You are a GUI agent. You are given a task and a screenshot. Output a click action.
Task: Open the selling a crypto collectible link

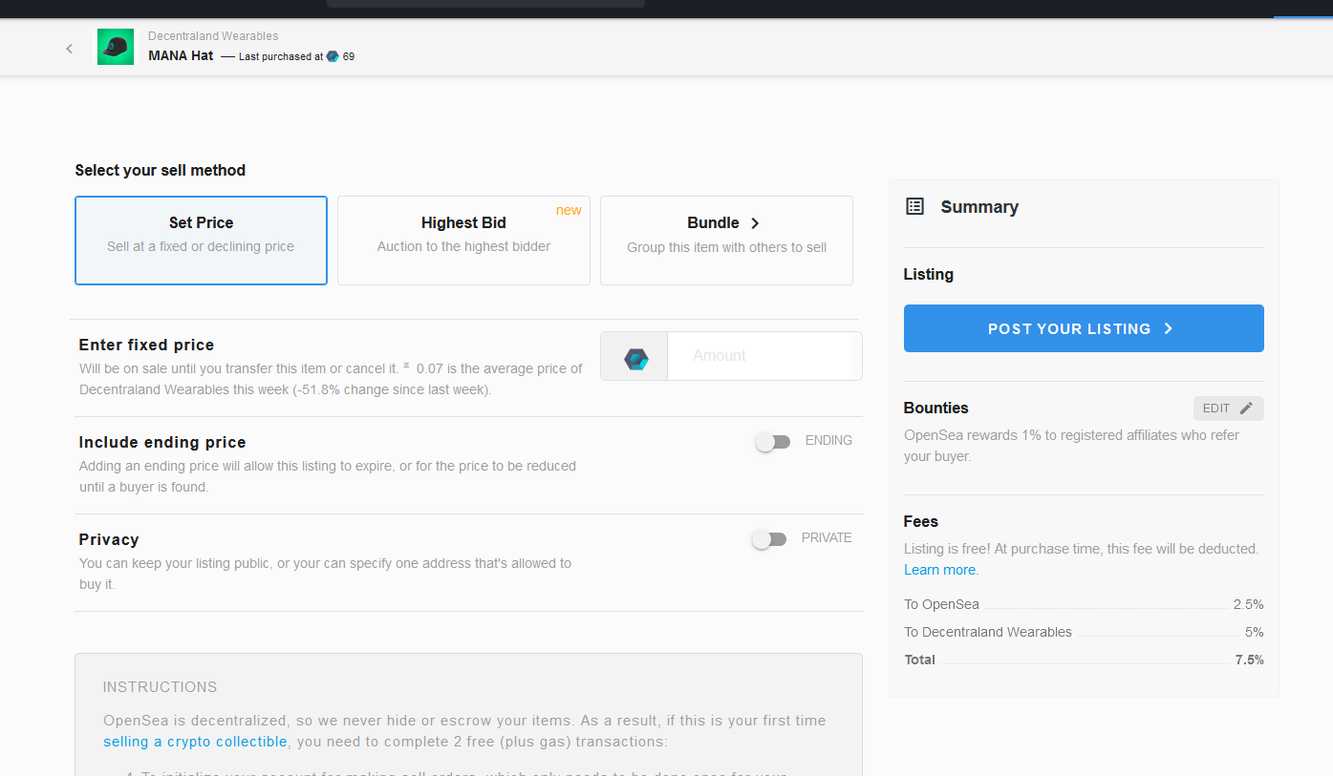coord(195,742)
